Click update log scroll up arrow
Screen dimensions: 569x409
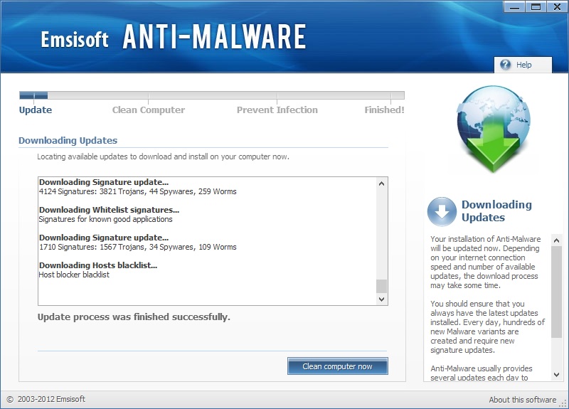coord(381,184)
